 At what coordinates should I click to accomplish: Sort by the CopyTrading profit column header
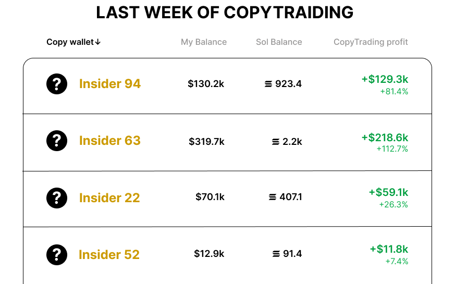[371, 42]
